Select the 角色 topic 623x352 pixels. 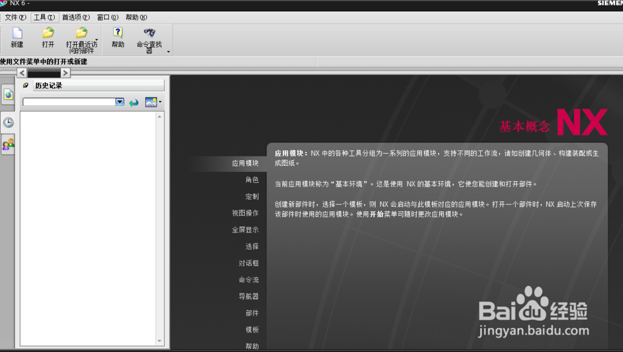coord(252,180)
